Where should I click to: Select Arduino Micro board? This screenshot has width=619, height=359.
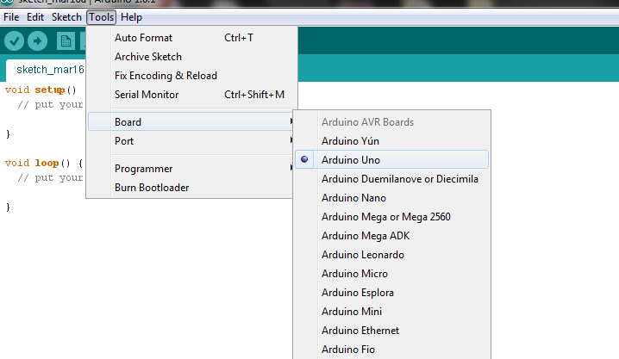point(391,274)
